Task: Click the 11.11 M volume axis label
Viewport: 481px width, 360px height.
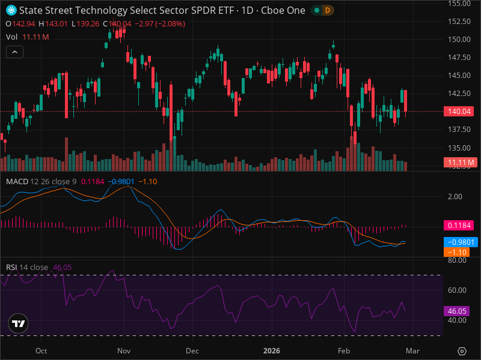Action: pos(461,162)
